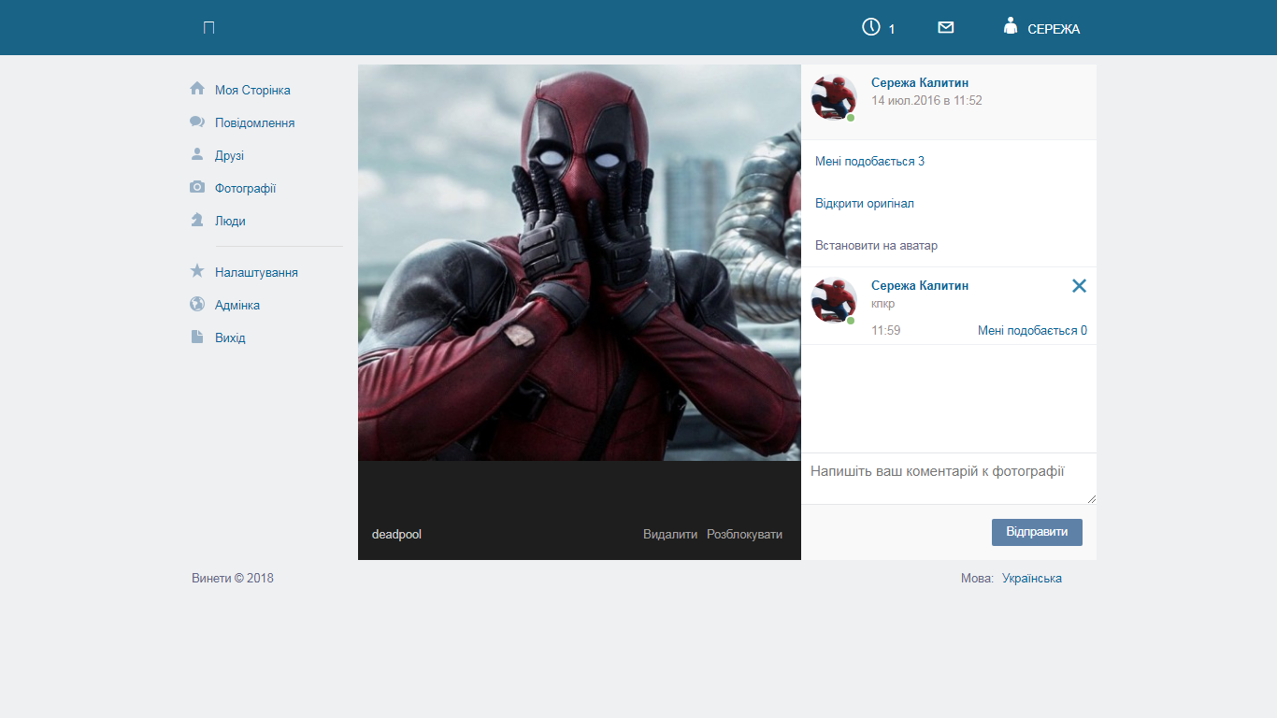Go to the Адмінка panel
Image resolution: width=1277 pixels, height=718 pixels.
pyautogui.click(x=237, y=306)
